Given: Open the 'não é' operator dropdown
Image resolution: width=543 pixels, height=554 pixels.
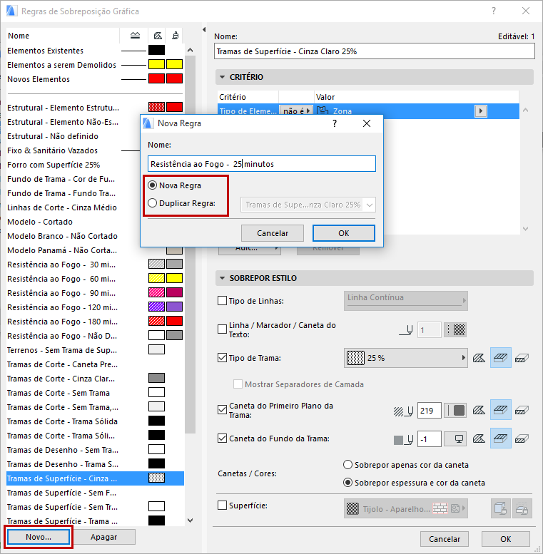Looking at the screenshot, I should (295, 111).
